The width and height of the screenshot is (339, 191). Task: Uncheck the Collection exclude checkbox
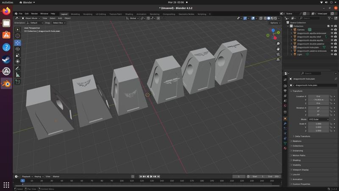(x=328, y=26)
